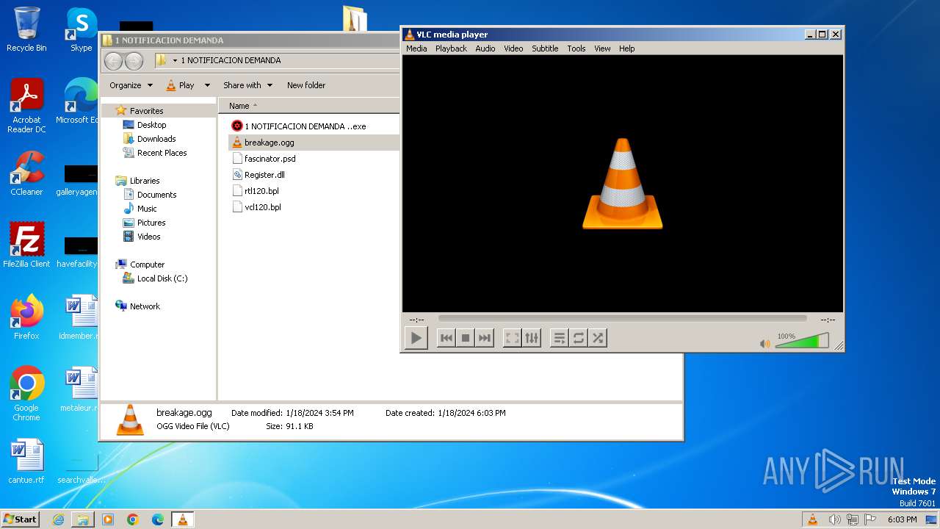Viewport: 940px width, 529px height.
Task: Skip to next media in VLC
Action: [484, 338]
